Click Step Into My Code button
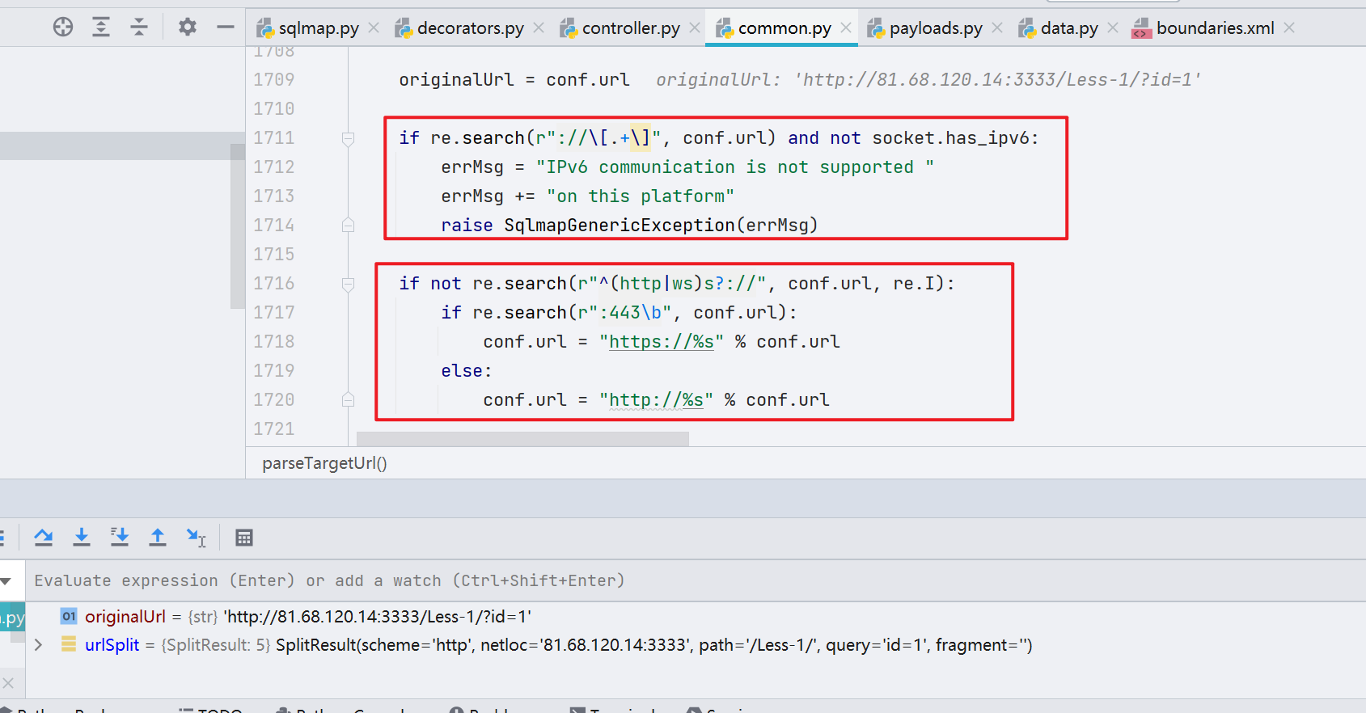 120,538
